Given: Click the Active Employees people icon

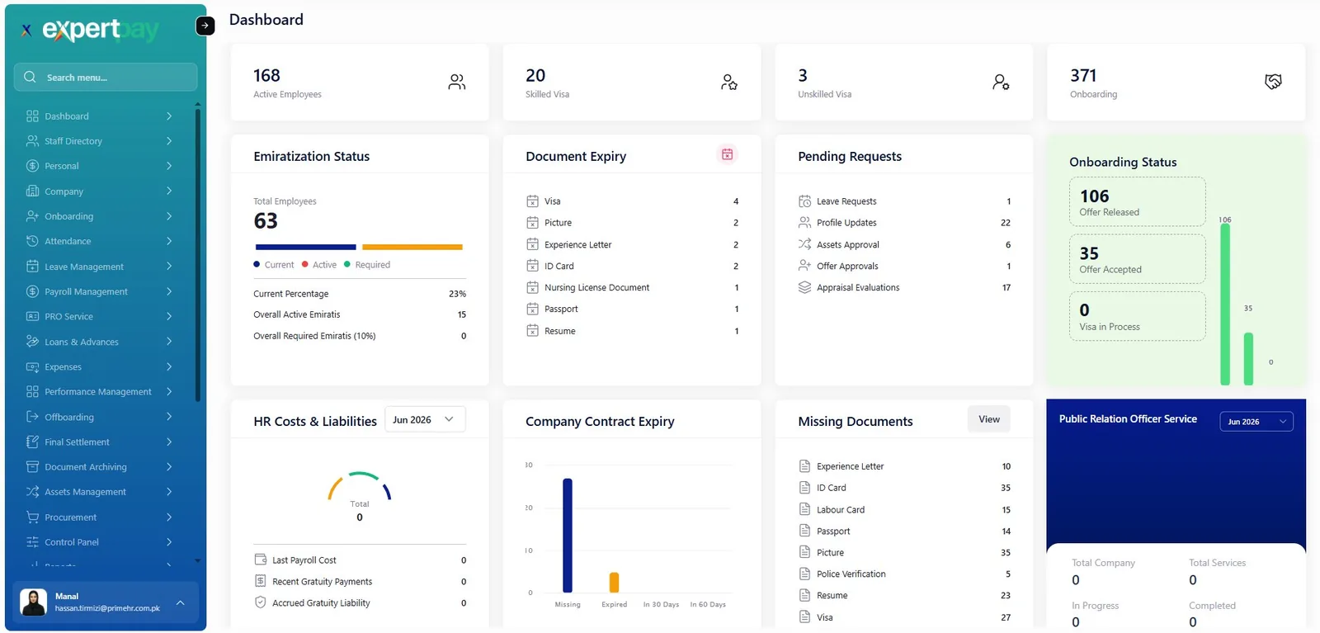Looking at the screenshot, I should (x=457, y=82).
